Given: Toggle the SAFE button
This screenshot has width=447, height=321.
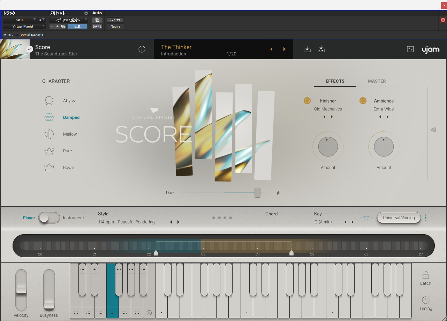Looking at the screenshot, I should pos(97,26).
